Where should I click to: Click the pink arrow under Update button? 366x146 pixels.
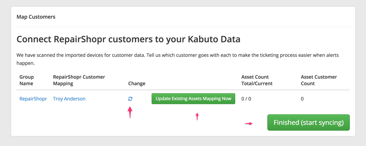click(197, 116)
